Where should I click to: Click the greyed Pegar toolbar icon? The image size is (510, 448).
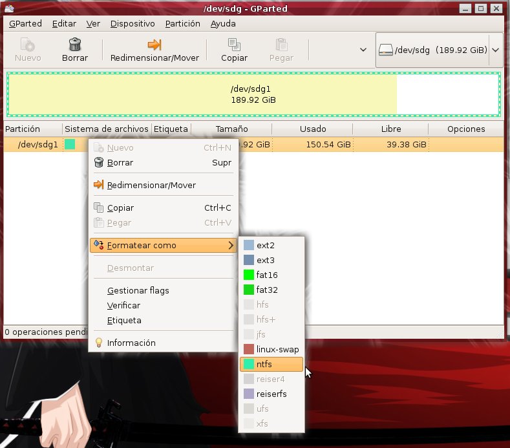click(281, 45)
